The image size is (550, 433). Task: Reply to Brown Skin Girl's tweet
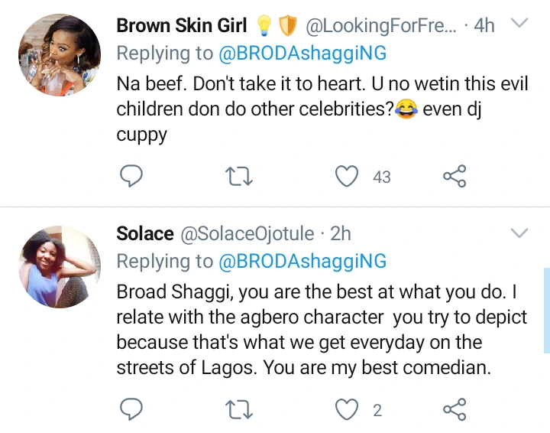tap(132, 177)
